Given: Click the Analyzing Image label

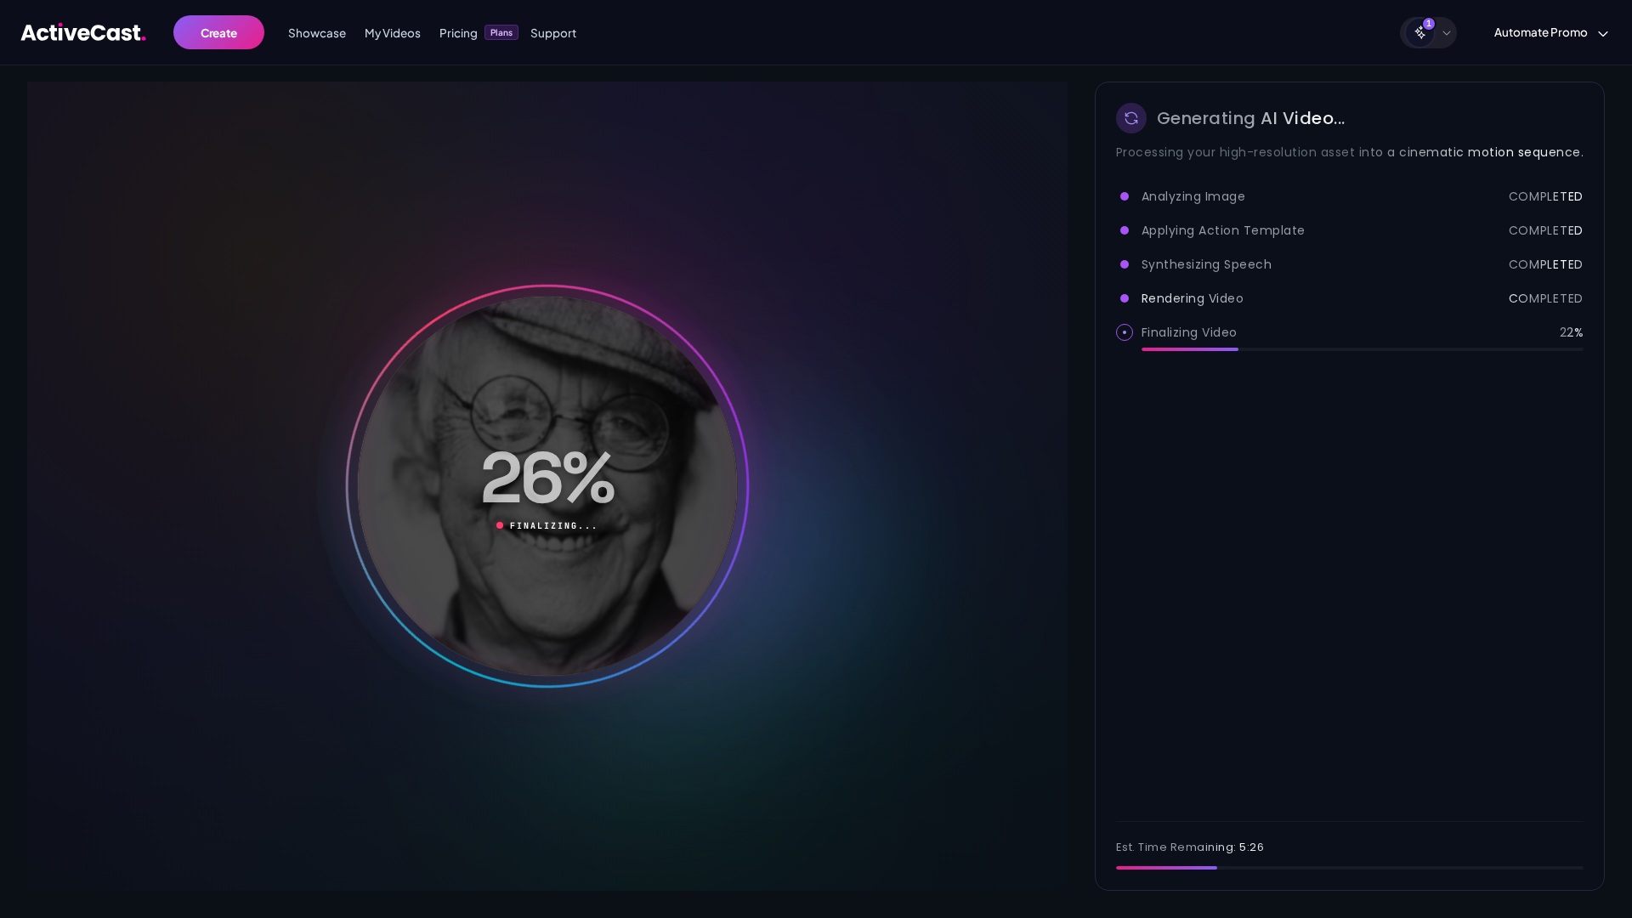Looking at the screenshot, I should pos(1193,196).
